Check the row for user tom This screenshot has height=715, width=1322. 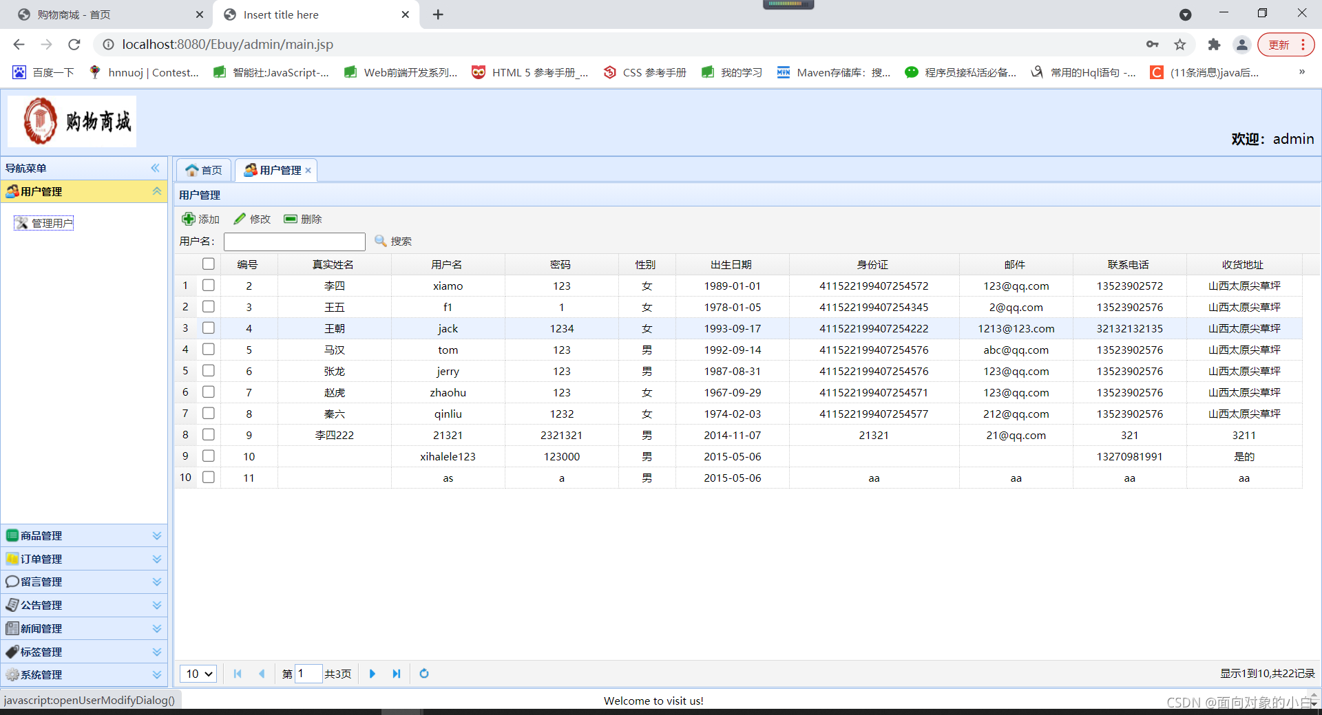(209, 349)
